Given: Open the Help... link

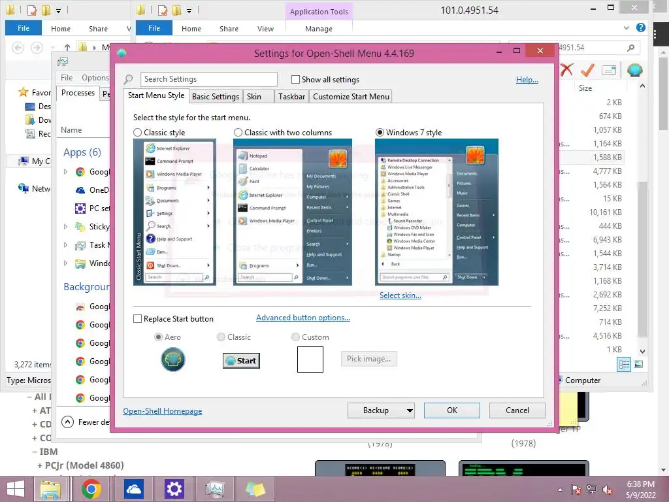Looking at the screenshot, I should [527, 80].
